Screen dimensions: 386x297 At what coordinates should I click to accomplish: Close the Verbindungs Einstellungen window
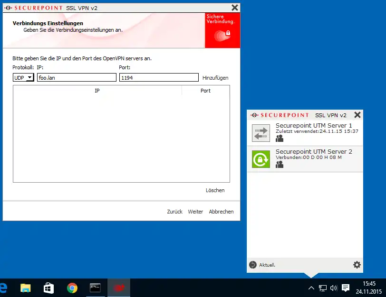[x=235, y=8]
